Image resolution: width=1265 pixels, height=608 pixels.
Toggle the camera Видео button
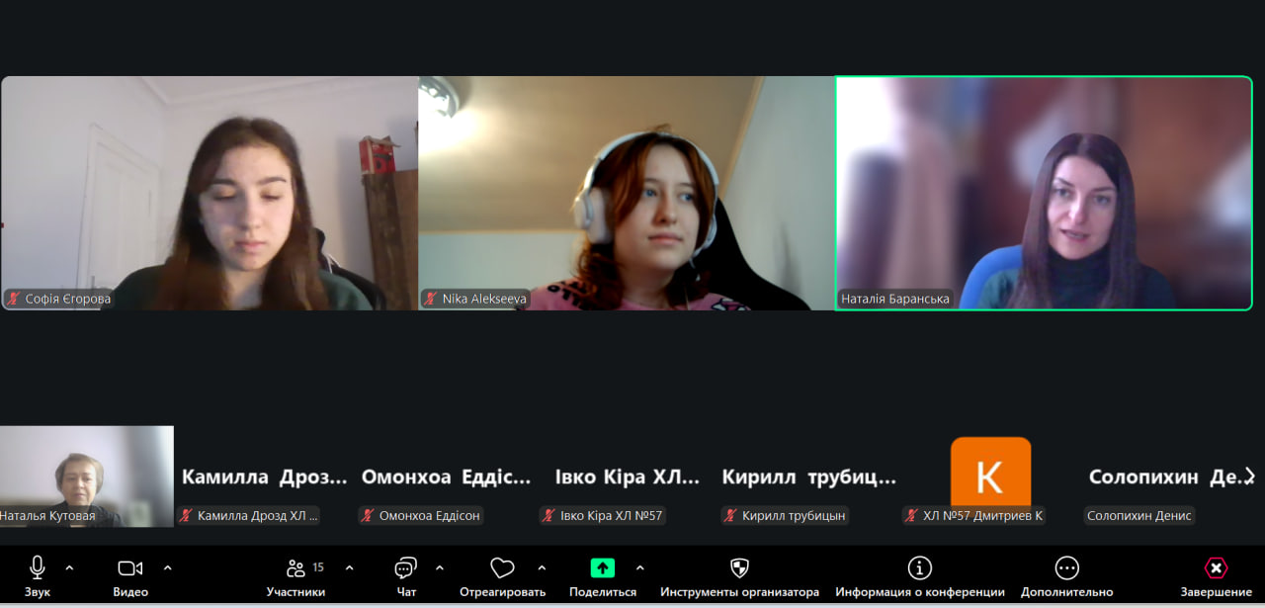(130, 568)
